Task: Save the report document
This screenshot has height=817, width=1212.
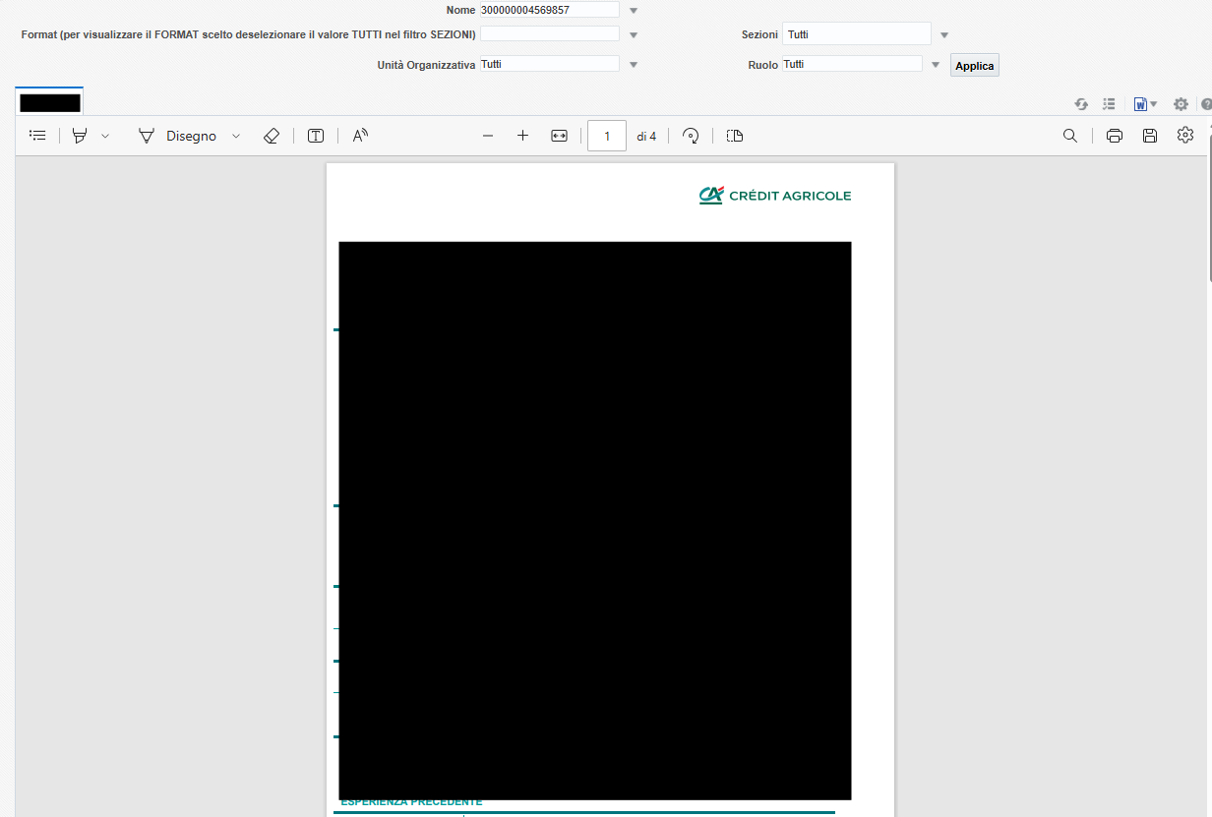Action: pyautogui.click(x=1150, y=135)
